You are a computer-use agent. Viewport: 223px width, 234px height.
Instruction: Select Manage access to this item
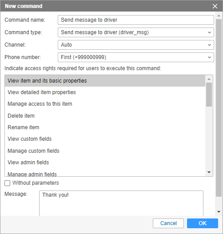[105, 104]
